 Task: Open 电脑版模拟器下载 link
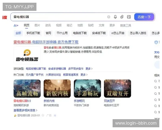point(36,69)
